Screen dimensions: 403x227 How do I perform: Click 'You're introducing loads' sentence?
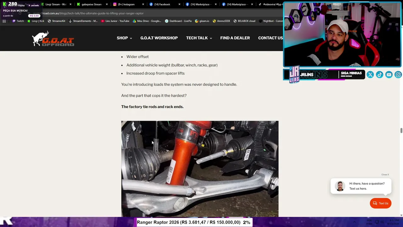(179, 84)
